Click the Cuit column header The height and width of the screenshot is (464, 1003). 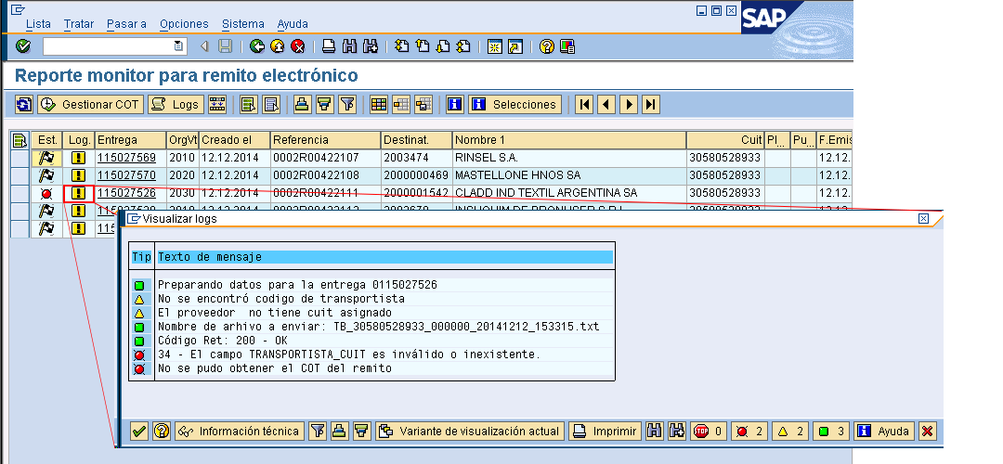(725, 140)
